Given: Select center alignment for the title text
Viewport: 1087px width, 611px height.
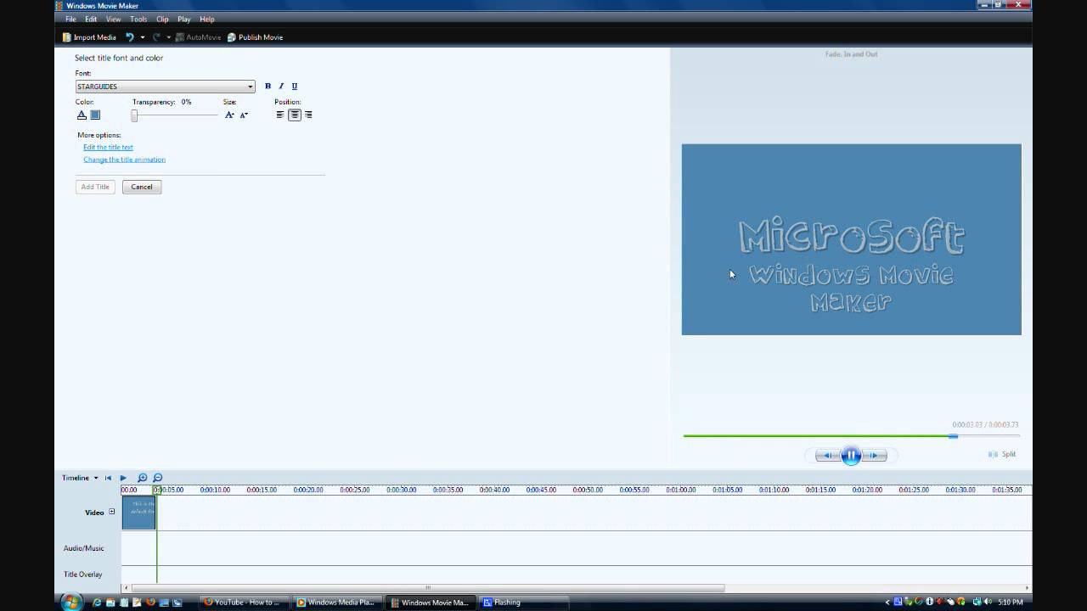Looking at the screenshot, I should pos(295,115).
